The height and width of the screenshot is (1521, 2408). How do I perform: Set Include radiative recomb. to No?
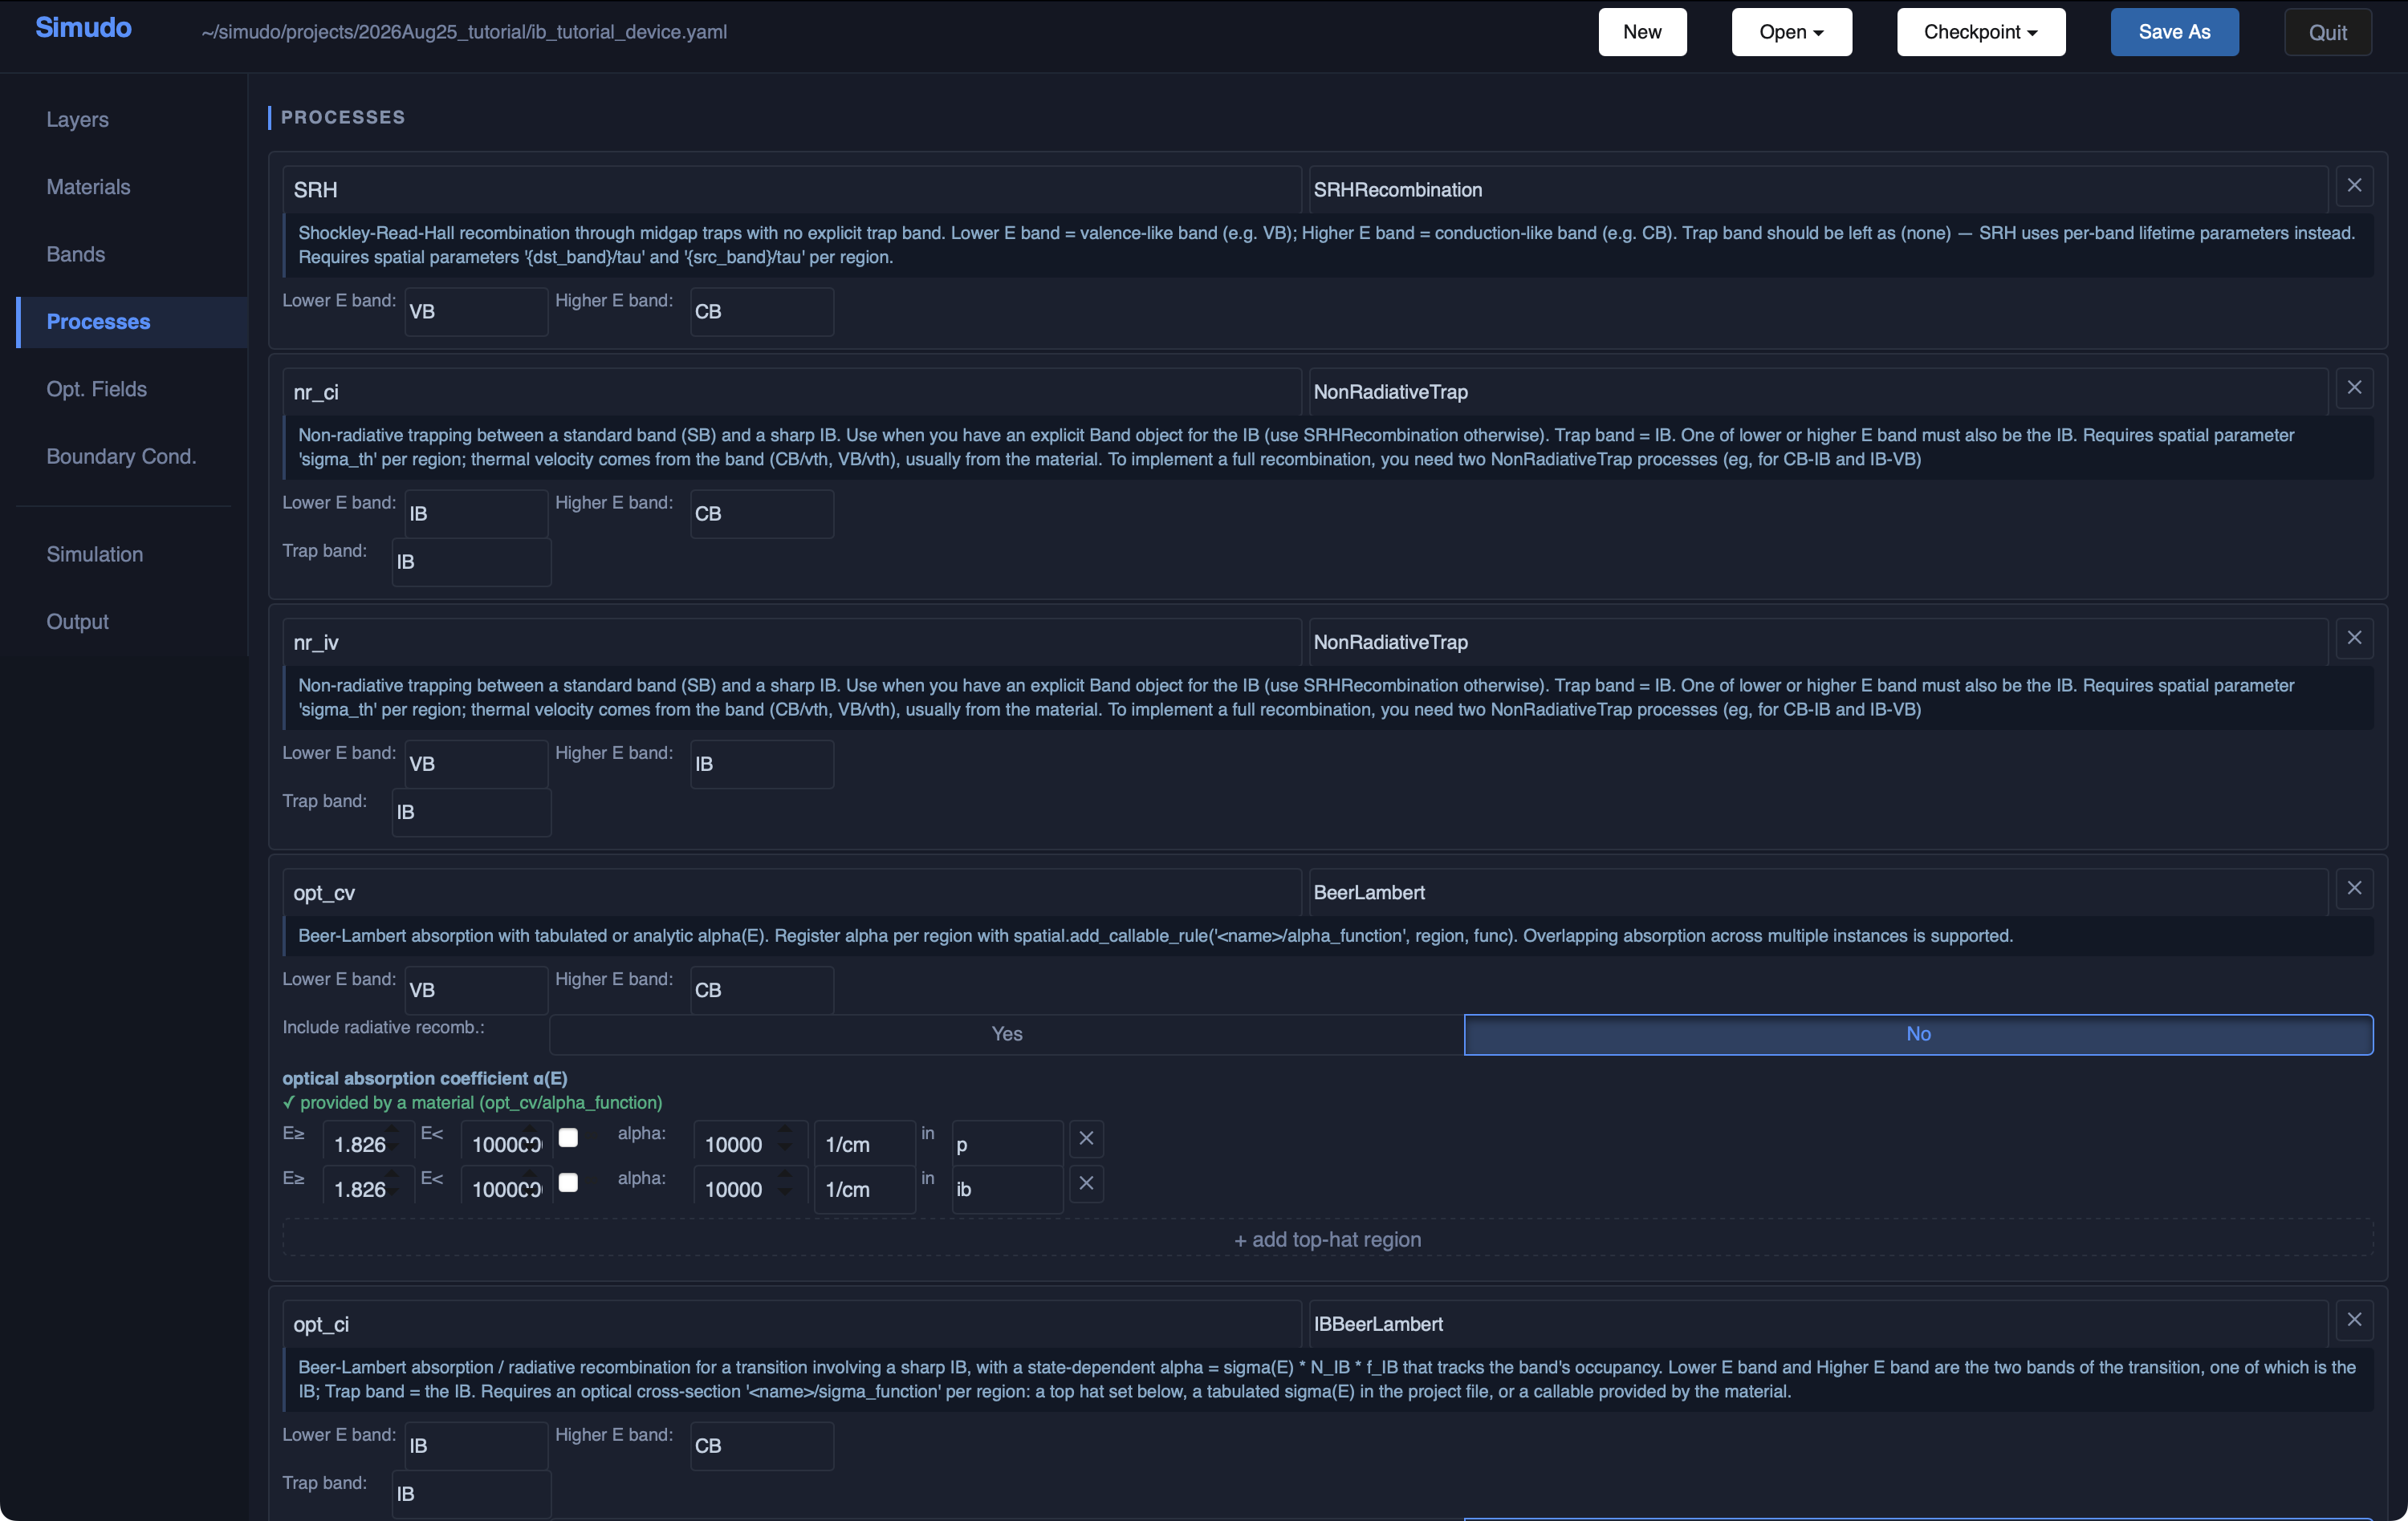[1918, 1034]
